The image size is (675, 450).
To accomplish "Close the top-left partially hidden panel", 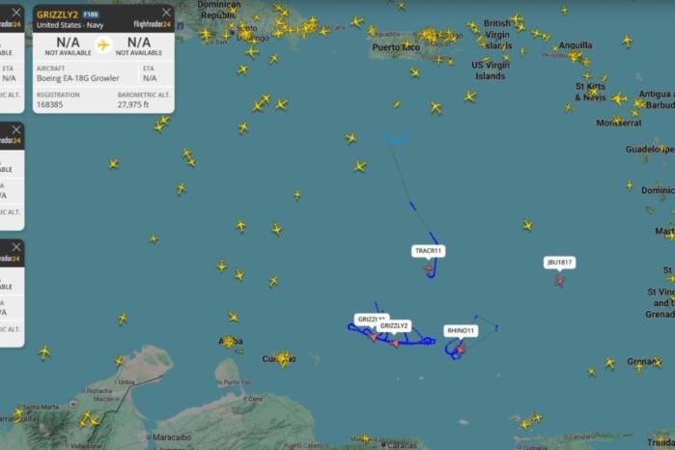I will click(15, 13).
